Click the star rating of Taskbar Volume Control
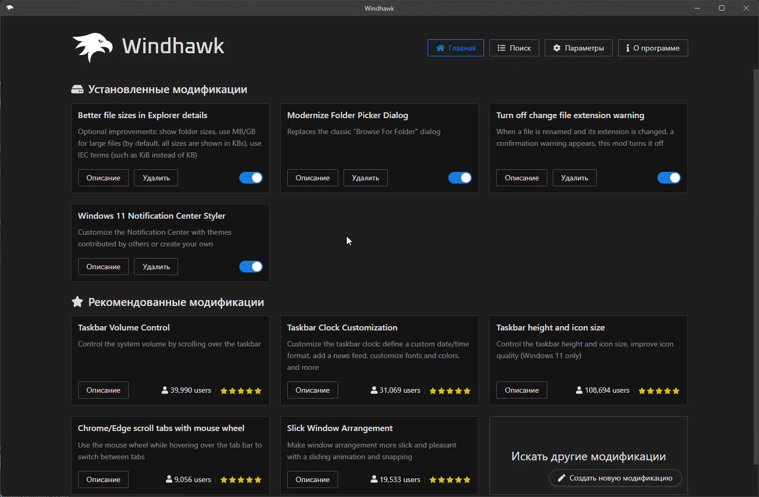Screen dimensions: 759x497 pyautogui.click(x=241, y=391)
